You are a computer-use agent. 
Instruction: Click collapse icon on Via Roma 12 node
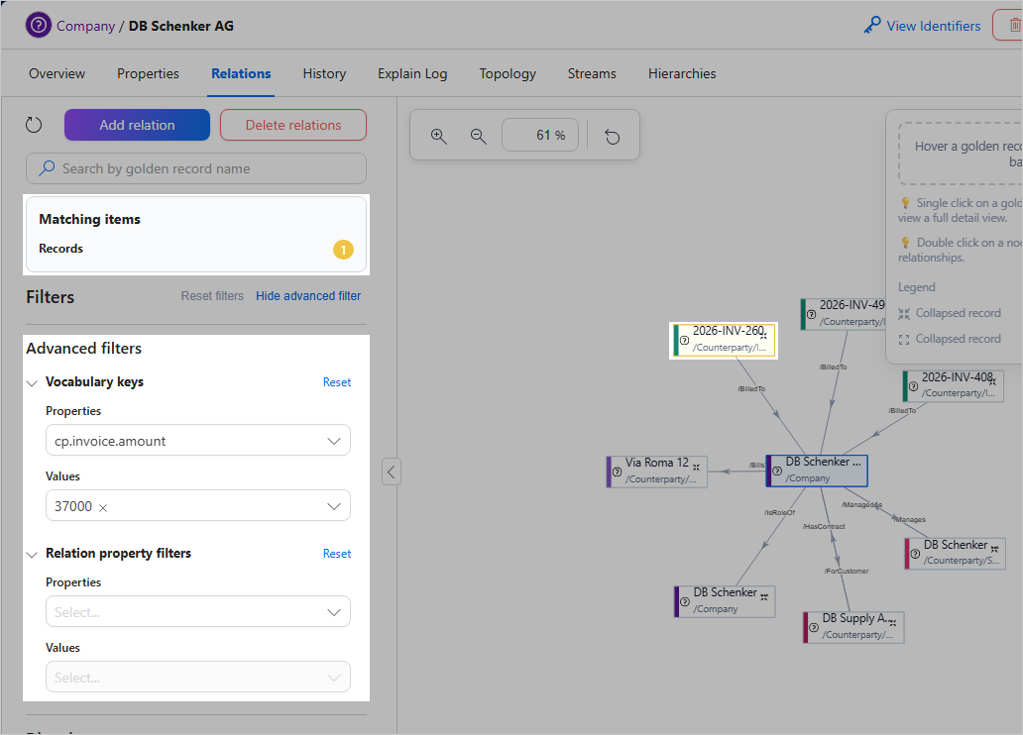[x=696, y=467]
